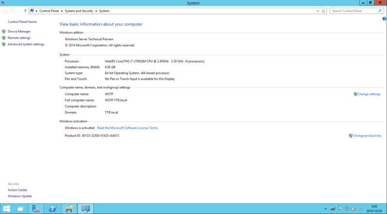
Task: Expand the arrow after System and Security breadcrumb
Action: (96, 11)
